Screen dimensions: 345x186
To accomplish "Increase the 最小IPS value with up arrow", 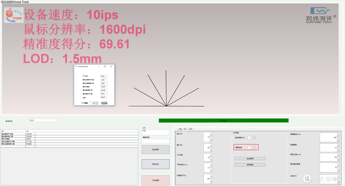I will 211,135.
